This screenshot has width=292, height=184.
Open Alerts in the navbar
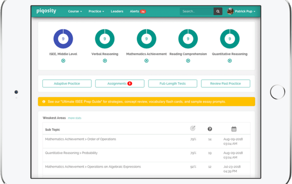(138, 11)
